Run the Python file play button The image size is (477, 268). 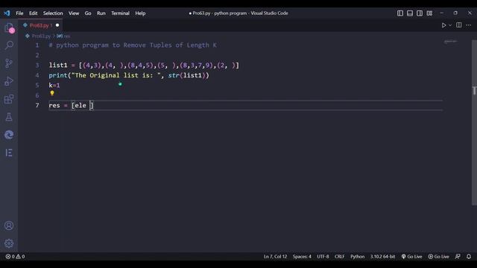click(x=443, y=25)
